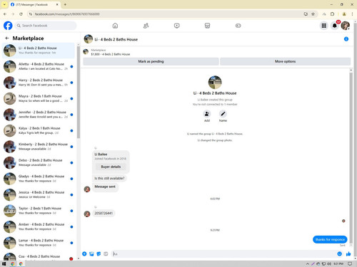Open the emoji picker

tap(339, 254)
